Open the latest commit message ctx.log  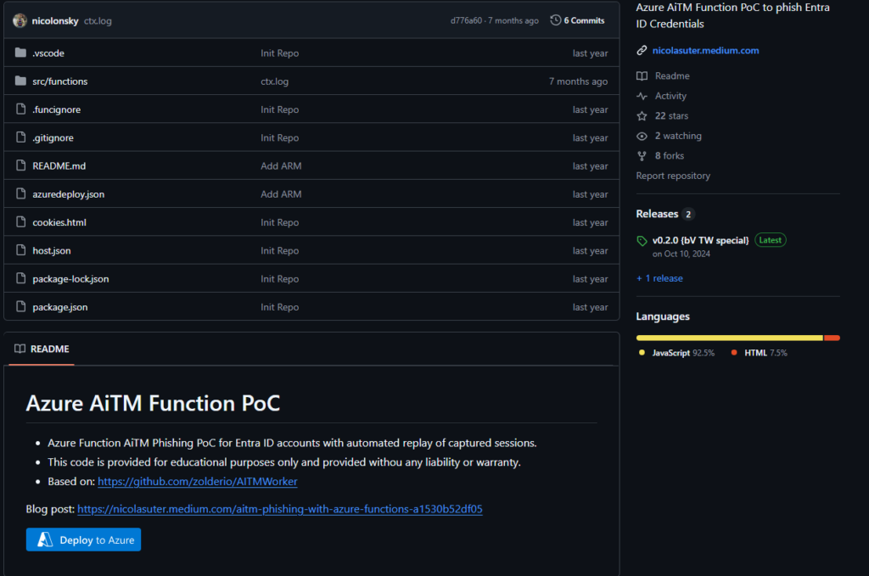98,20
